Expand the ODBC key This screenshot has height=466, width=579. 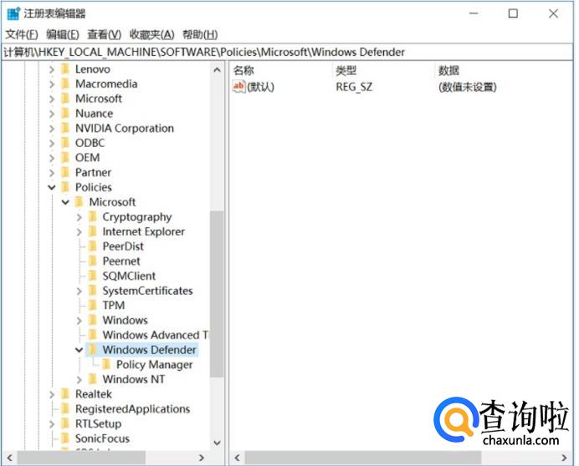(52, 143)
